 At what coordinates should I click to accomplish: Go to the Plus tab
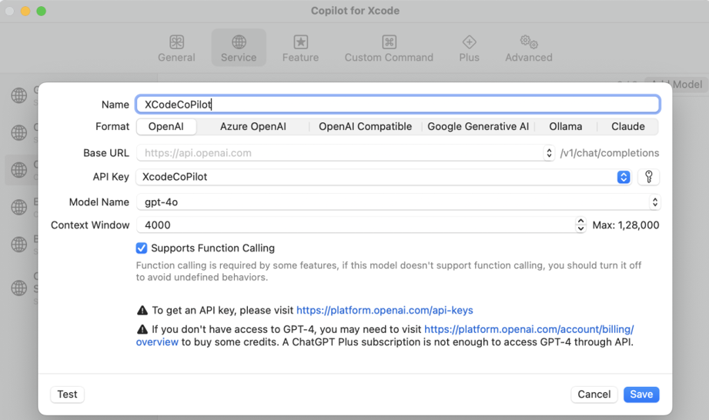tap(469, 48)
